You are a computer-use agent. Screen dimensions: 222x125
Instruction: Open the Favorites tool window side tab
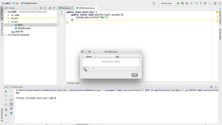[2, 115]
